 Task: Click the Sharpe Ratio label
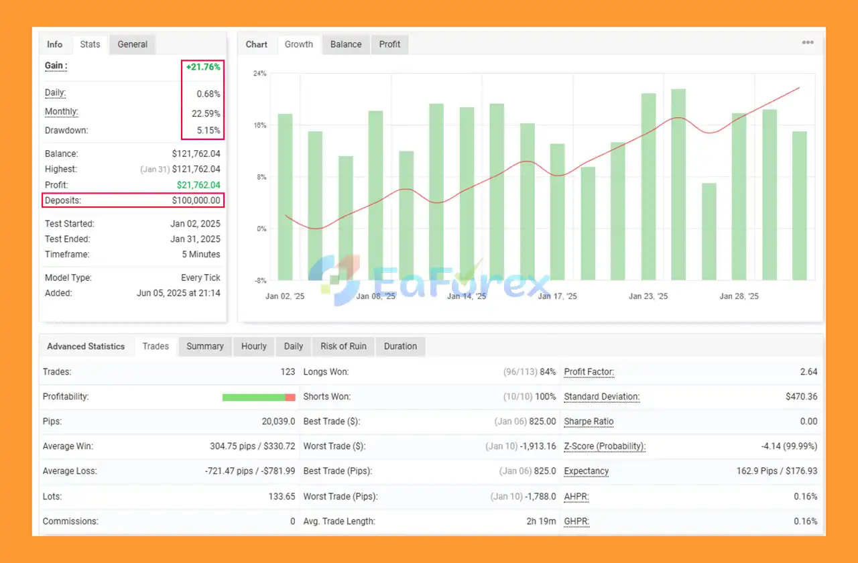click(x=589, y=422)
